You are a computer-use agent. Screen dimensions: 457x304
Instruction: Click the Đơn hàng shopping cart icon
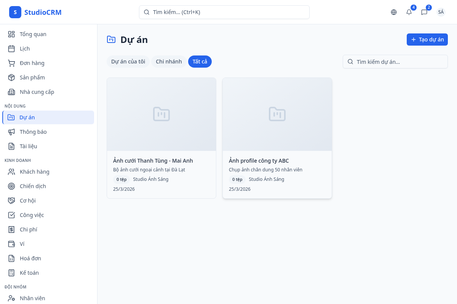point(11,63)
